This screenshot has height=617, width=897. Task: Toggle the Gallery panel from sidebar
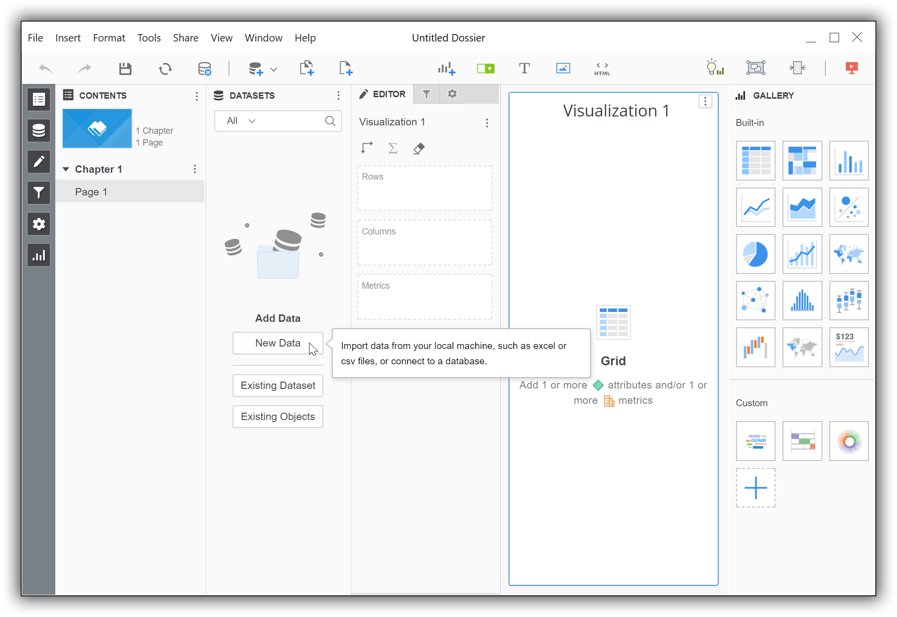tap(39, 255)
